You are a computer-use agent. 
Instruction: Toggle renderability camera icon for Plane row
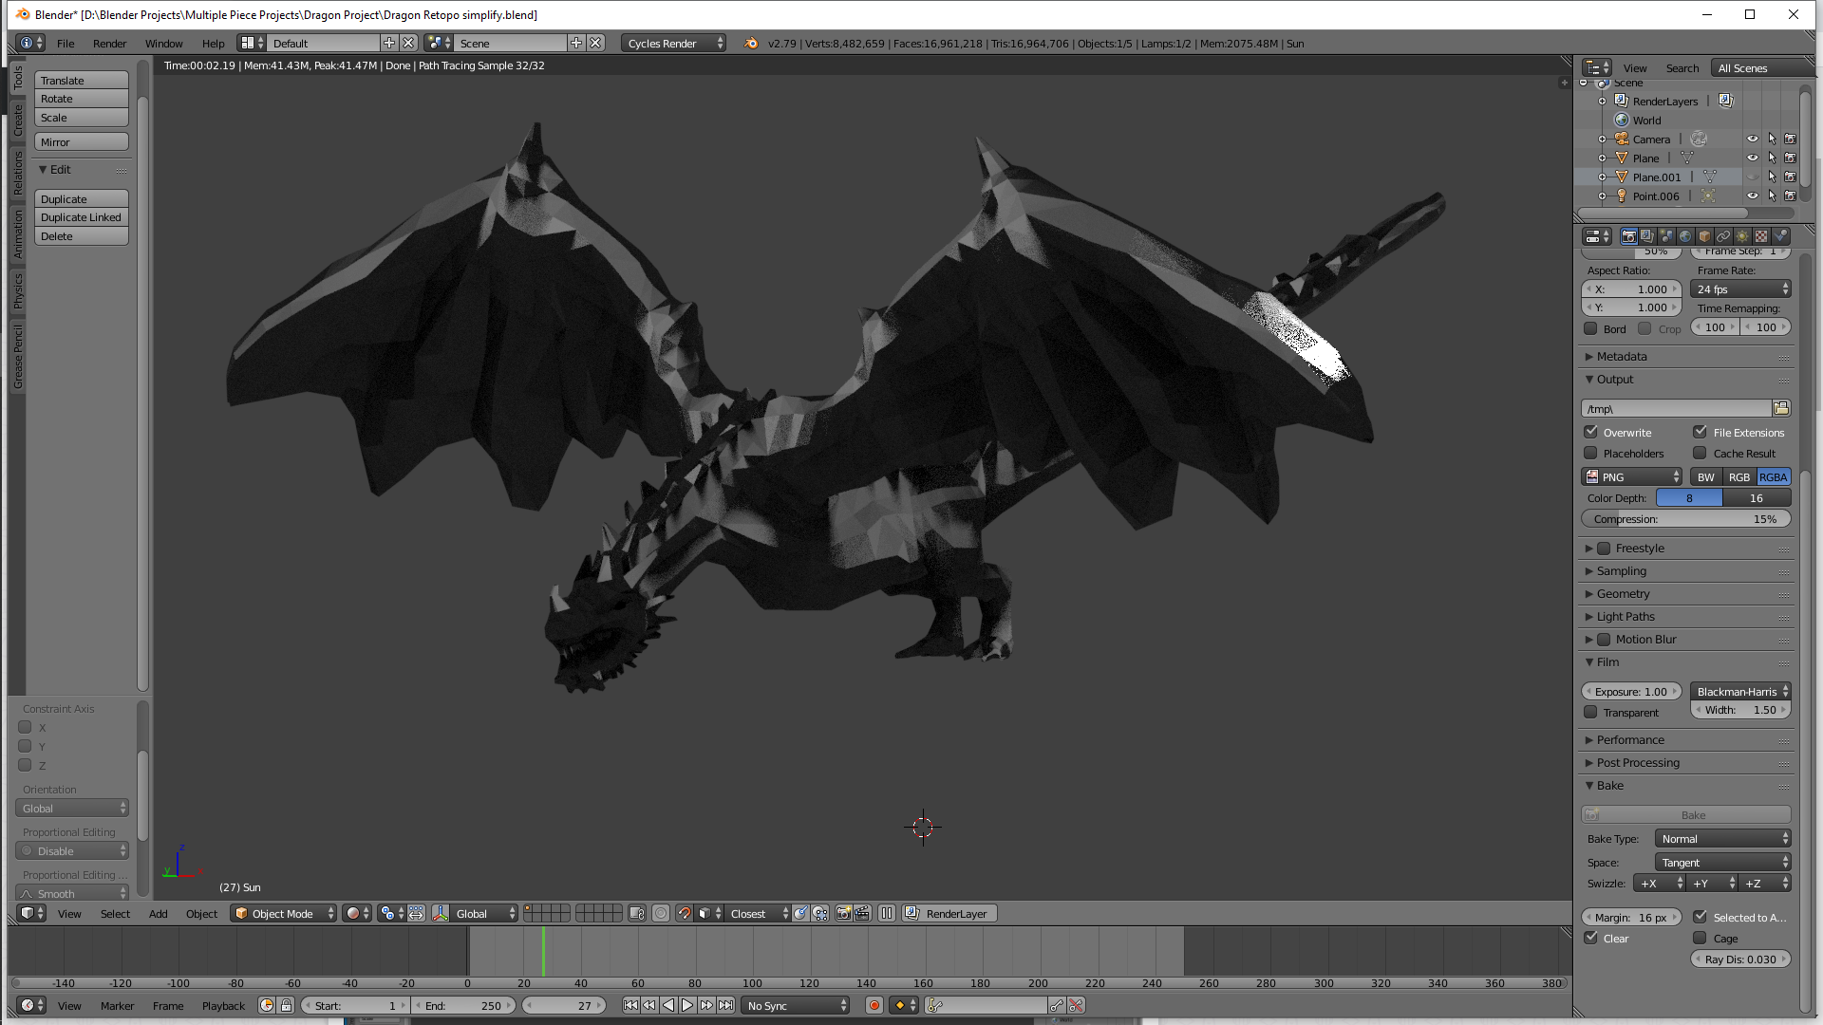(1790, 158)
